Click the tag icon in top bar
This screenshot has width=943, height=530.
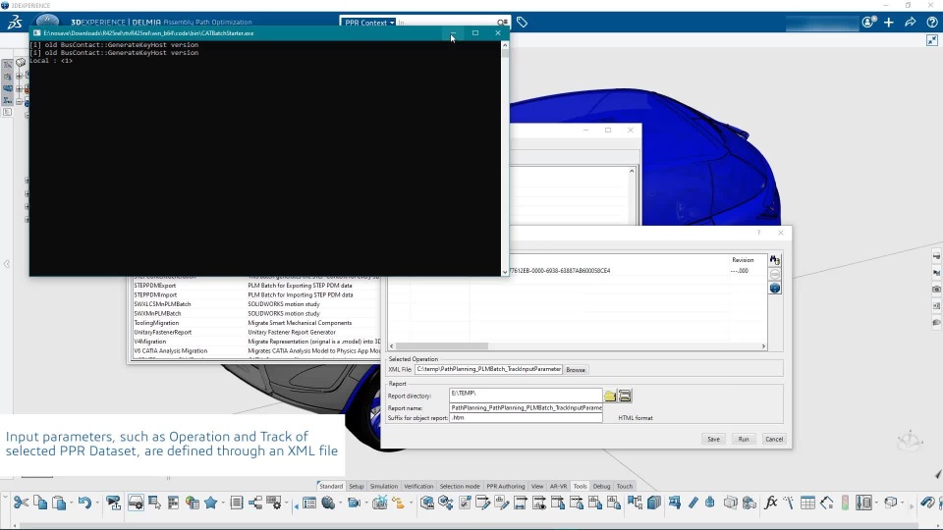coord(522,23)
